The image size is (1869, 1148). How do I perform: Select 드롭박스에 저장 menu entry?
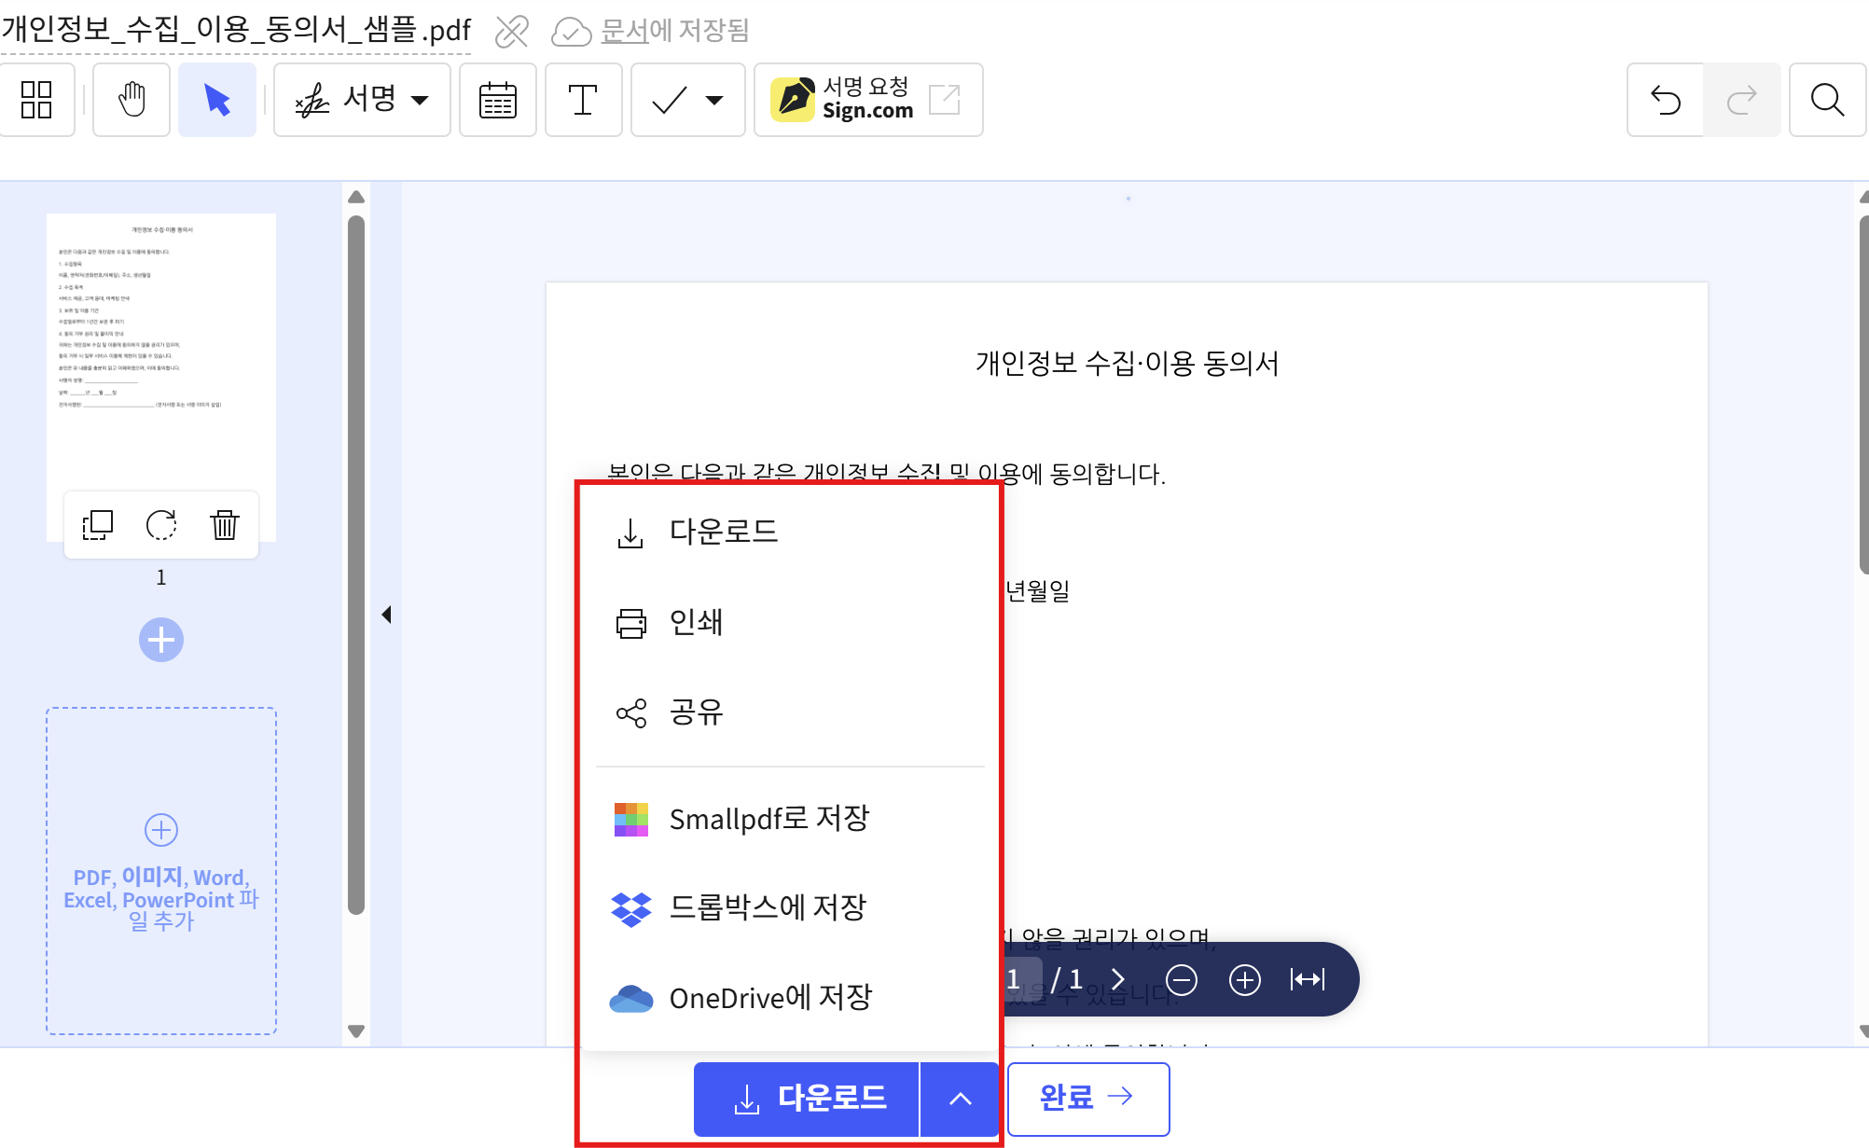(767, 907)
